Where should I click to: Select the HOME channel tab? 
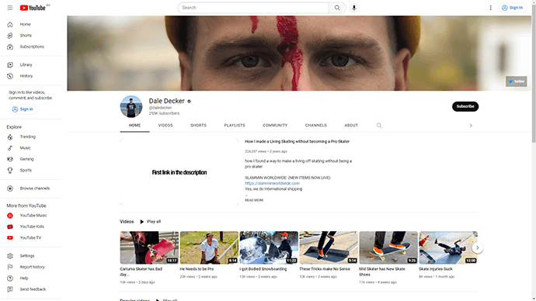[134, 126]
